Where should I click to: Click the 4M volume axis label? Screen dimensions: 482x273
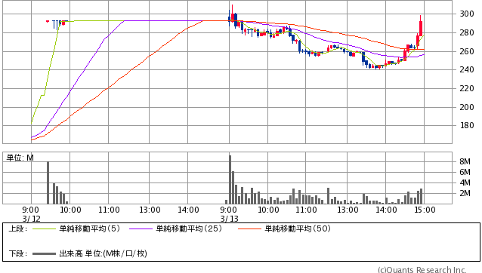coord(465,183)
